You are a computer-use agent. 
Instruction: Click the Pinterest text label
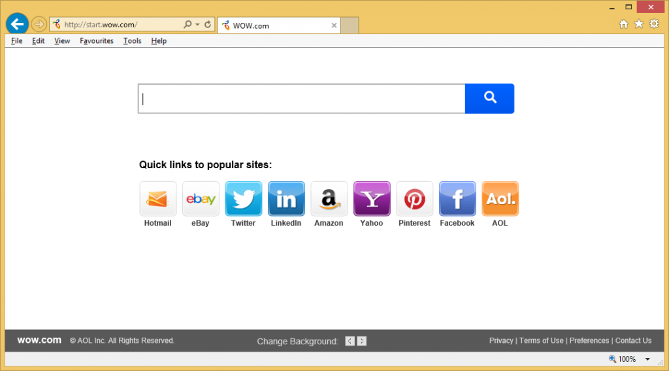pyautogui.click(x=414, y=223)
